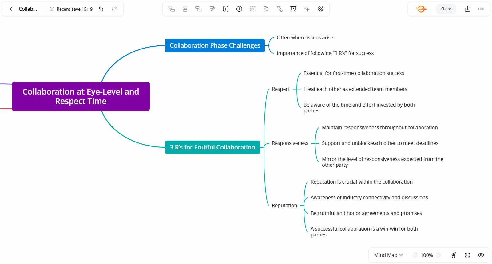This screenshot has height=264, width=492.
Task: Click the circled plus insert icon
Action: pos(239,9)
